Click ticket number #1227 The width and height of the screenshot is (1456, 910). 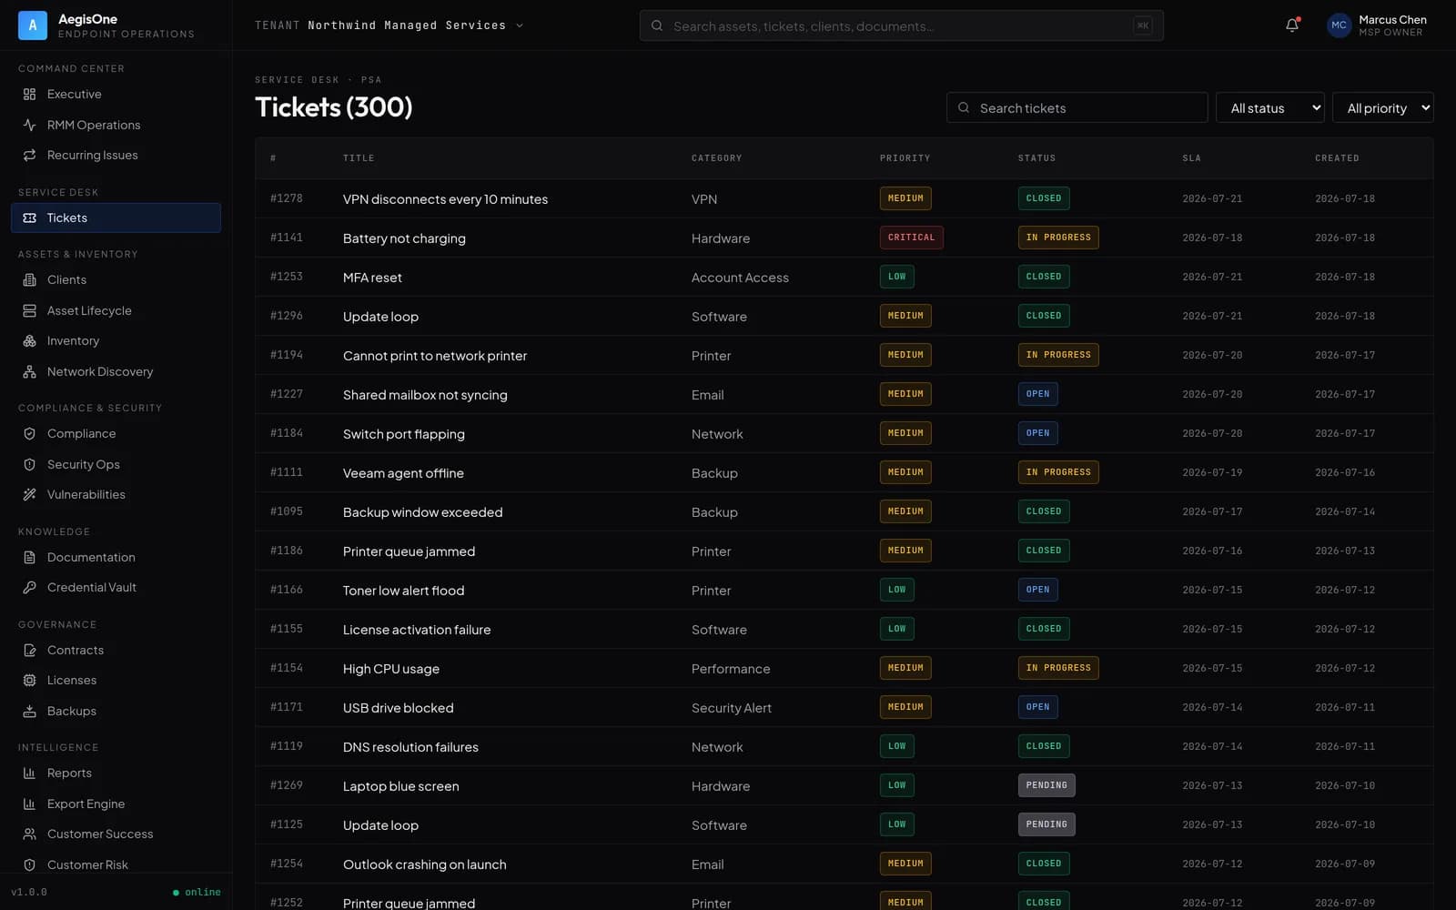point(287,394)
